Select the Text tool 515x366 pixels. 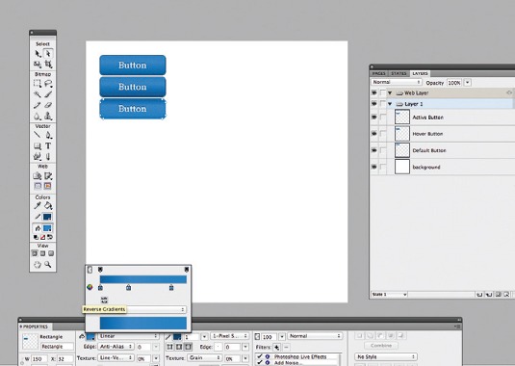tap(48, 145)
